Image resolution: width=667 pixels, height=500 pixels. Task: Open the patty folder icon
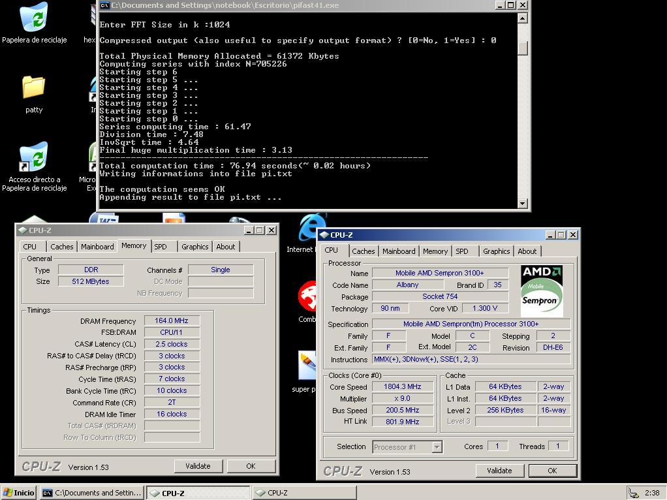click(x=33, y=87)
